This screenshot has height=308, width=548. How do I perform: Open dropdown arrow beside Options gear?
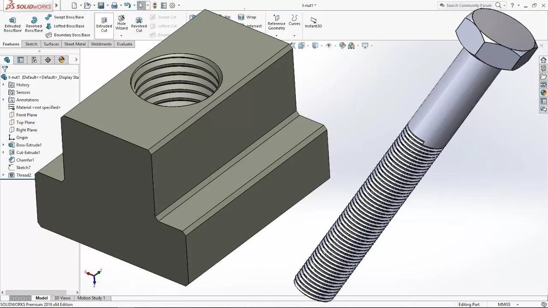179,6
